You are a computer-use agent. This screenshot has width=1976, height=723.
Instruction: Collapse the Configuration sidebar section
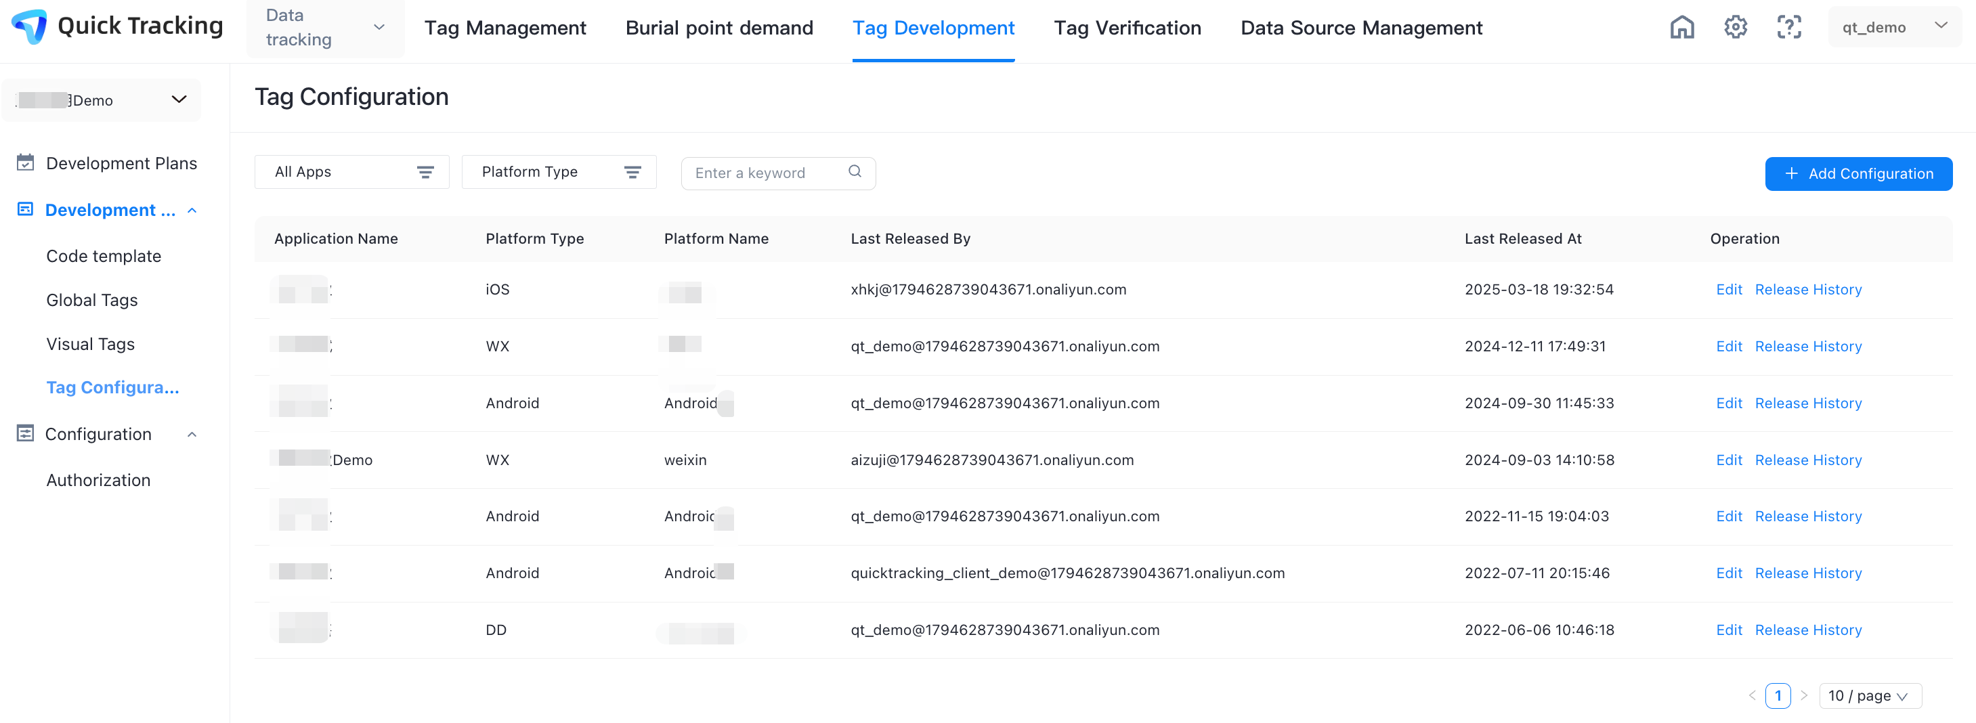[192, 434]
